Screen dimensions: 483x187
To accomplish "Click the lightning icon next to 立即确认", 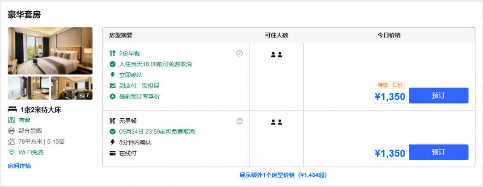I will click(x=112, y=75).
